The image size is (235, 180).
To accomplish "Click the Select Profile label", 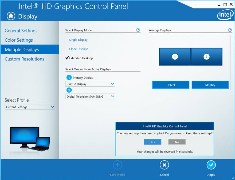I will (17, 100).
